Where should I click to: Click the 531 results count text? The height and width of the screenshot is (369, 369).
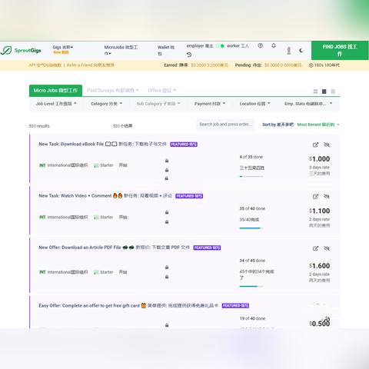point(39,126)
